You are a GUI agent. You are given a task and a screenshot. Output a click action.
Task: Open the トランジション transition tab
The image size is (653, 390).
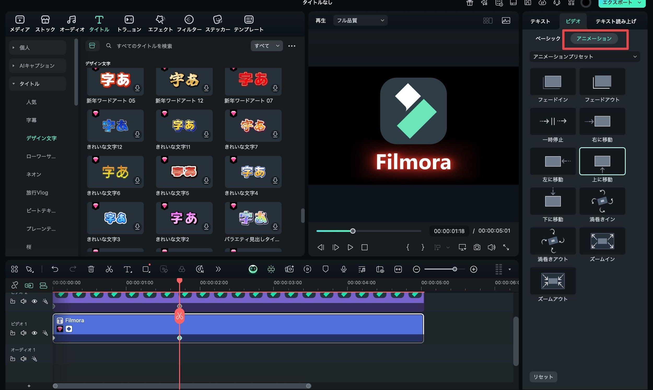(x=129, y=24)
